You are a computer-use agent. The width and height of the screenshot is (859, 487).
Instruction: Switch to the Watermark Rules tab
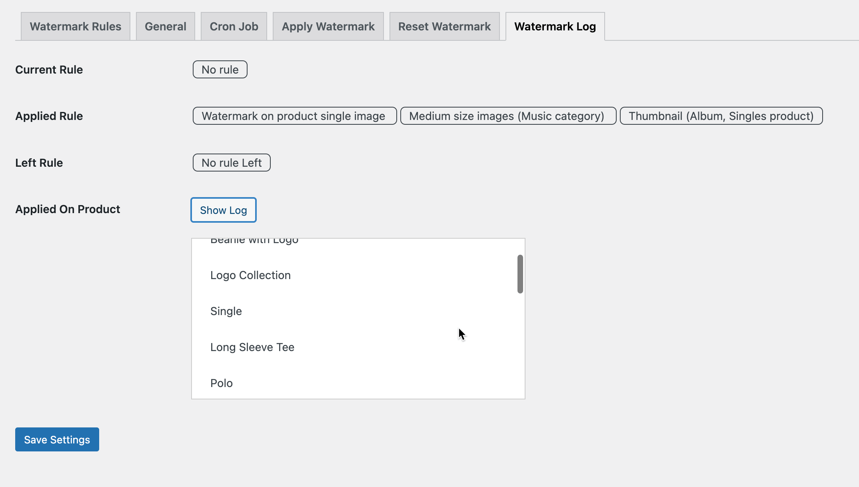point(75,26)
